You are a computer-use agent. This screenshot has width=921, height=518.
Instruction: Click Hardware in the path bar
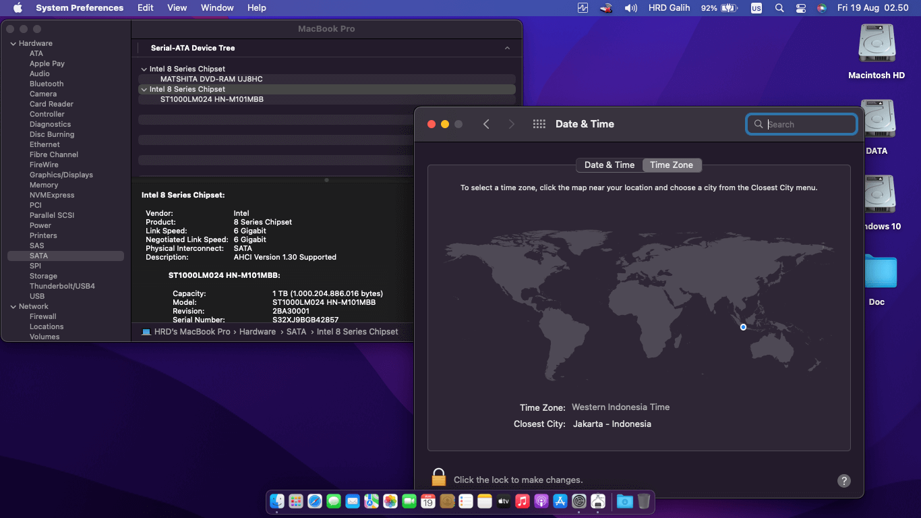pos(258,332)
